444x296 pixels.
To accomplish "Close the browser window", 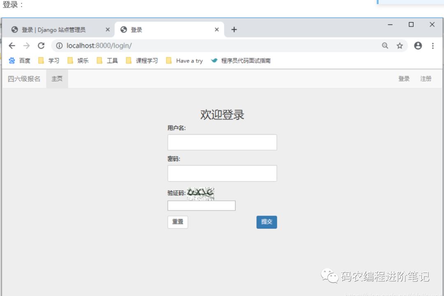I will (432, 25).
